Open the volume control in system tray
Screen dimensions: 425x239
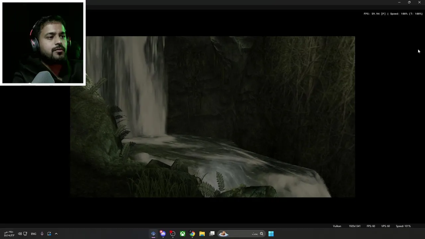pos(20,234)
